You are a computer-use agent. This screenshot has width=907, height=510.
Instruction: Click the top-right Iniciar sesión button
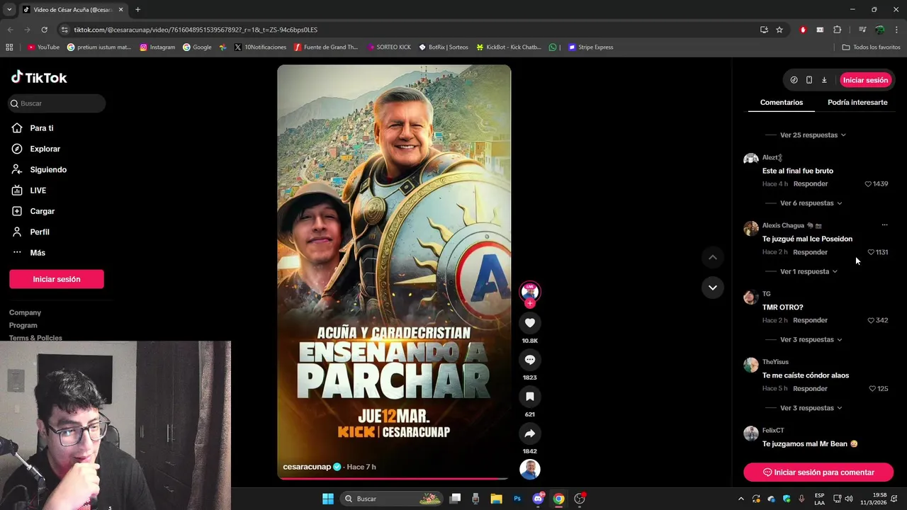point(865,80)
